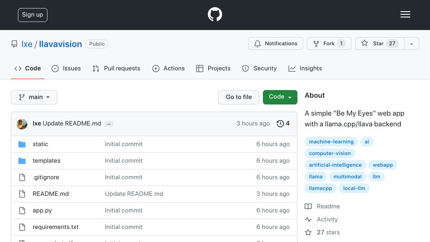Screen dimensions: 430x242
Task: Open the 27 stars link
Action: 328,233
